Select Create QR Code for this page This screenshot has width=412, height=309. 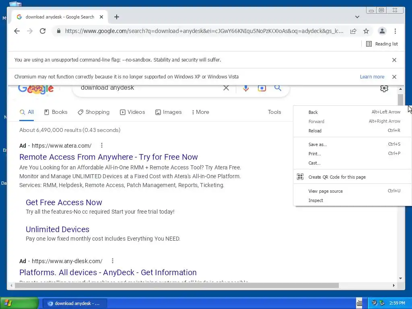pos(352,177)
